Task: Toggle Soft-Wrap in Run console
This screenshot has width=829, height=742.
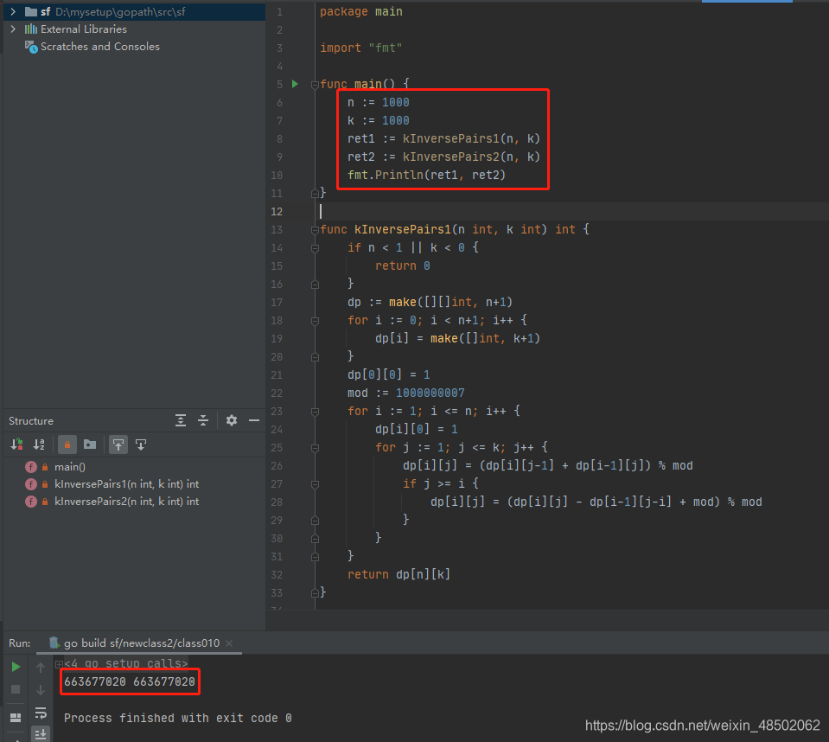Action: [x=41, y=713]
